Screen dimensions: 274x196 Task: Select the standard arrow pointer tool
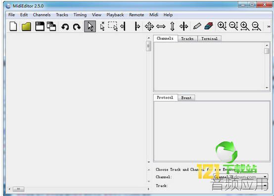click(x=90, y=26)
